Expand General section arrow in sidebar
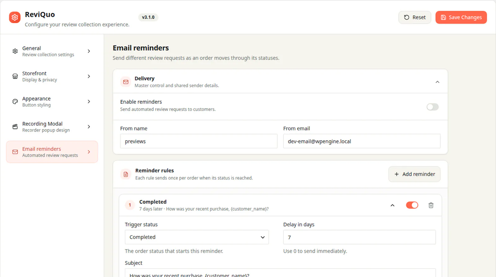This screenshot has width=496, height=277. click(x=89, y=51)
